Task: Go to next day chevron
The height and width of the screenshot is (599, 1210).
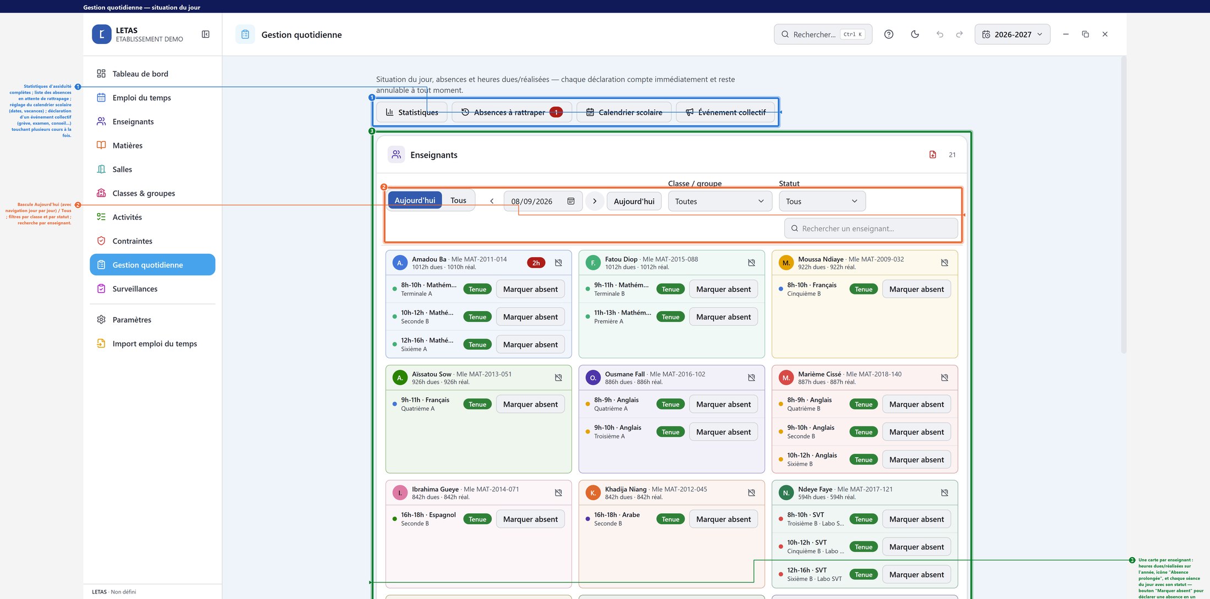Action: (x=595, y=201)
